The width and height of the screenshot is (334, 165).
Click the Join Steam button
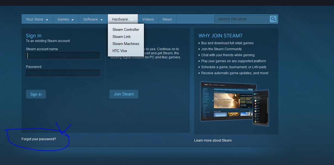(124, 94)
